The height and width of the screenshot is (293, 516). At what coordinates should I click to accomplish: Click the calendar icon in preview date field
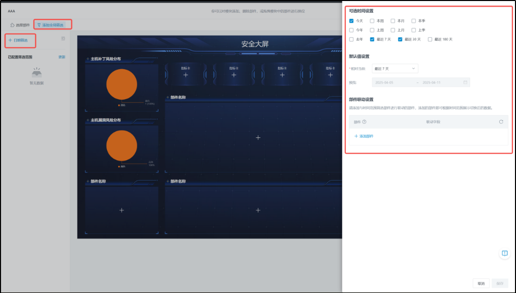coord(465,82)
